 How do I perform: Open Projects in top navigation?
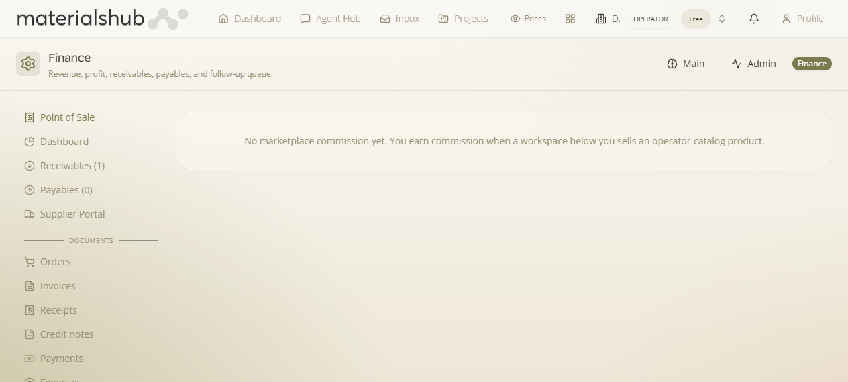463,19
